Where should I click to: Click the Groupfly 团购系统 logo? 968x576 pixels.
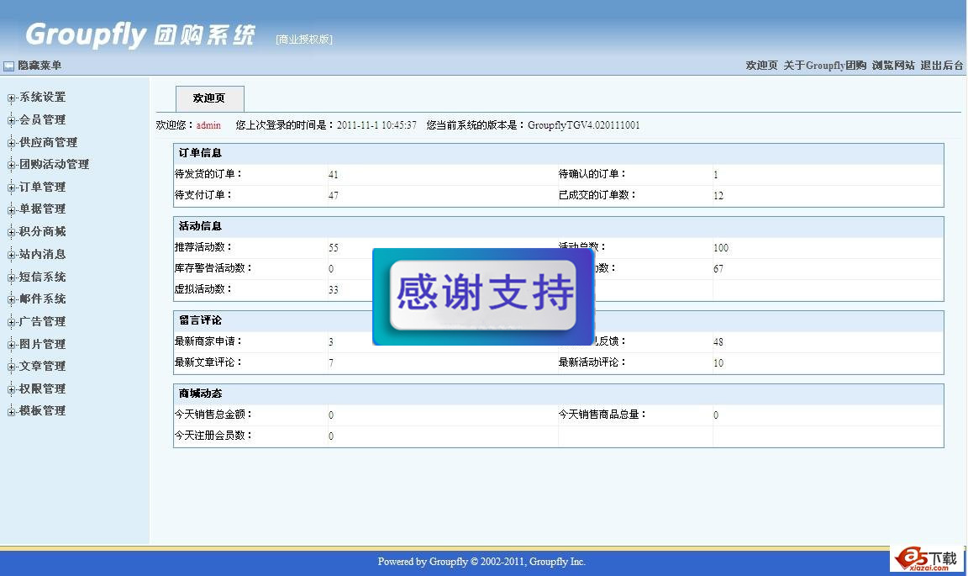tap(140, 34)
